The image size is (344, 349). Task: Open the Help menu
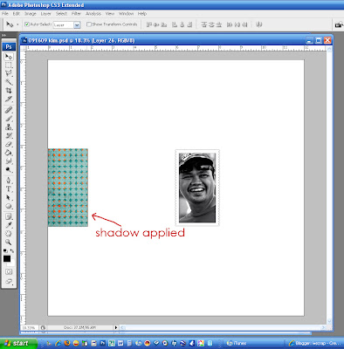point(142,14)
